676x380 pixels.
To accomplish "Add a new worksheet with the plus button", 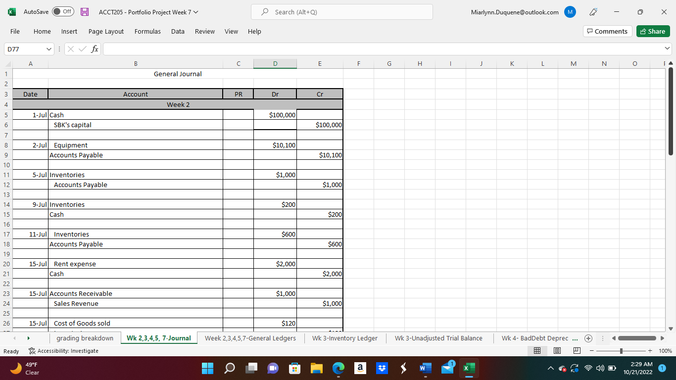I will coord(588,338).
